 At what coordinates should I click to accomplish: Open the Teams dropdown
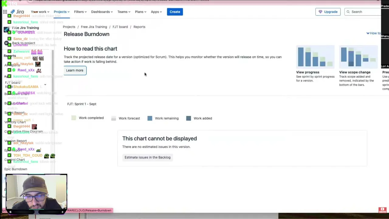coord(124,12)
